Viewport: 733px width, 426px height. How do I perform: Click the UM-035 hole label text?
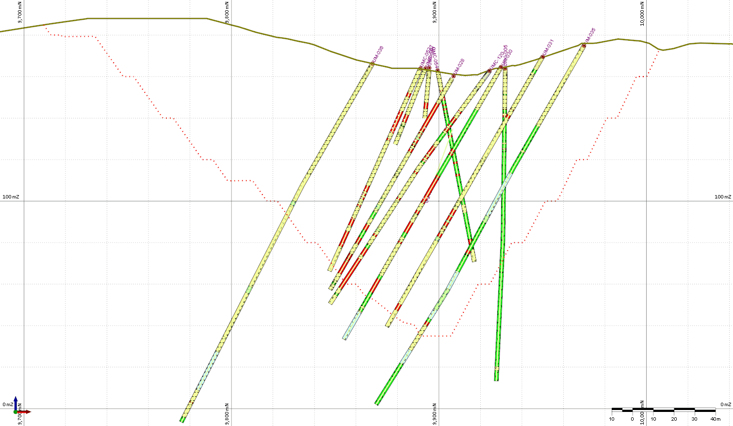(590, 35)
